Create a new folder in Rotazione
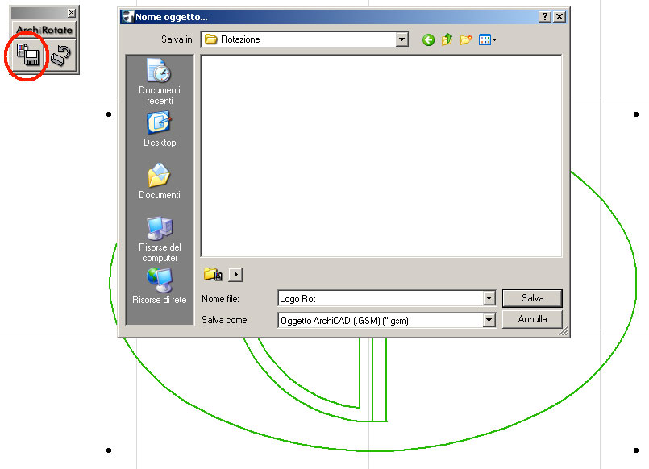 click(x=466, y=39)
